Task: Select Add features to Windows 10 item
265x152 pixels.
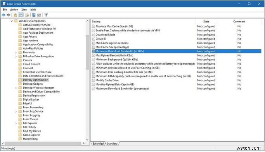Action: point(39,29)
